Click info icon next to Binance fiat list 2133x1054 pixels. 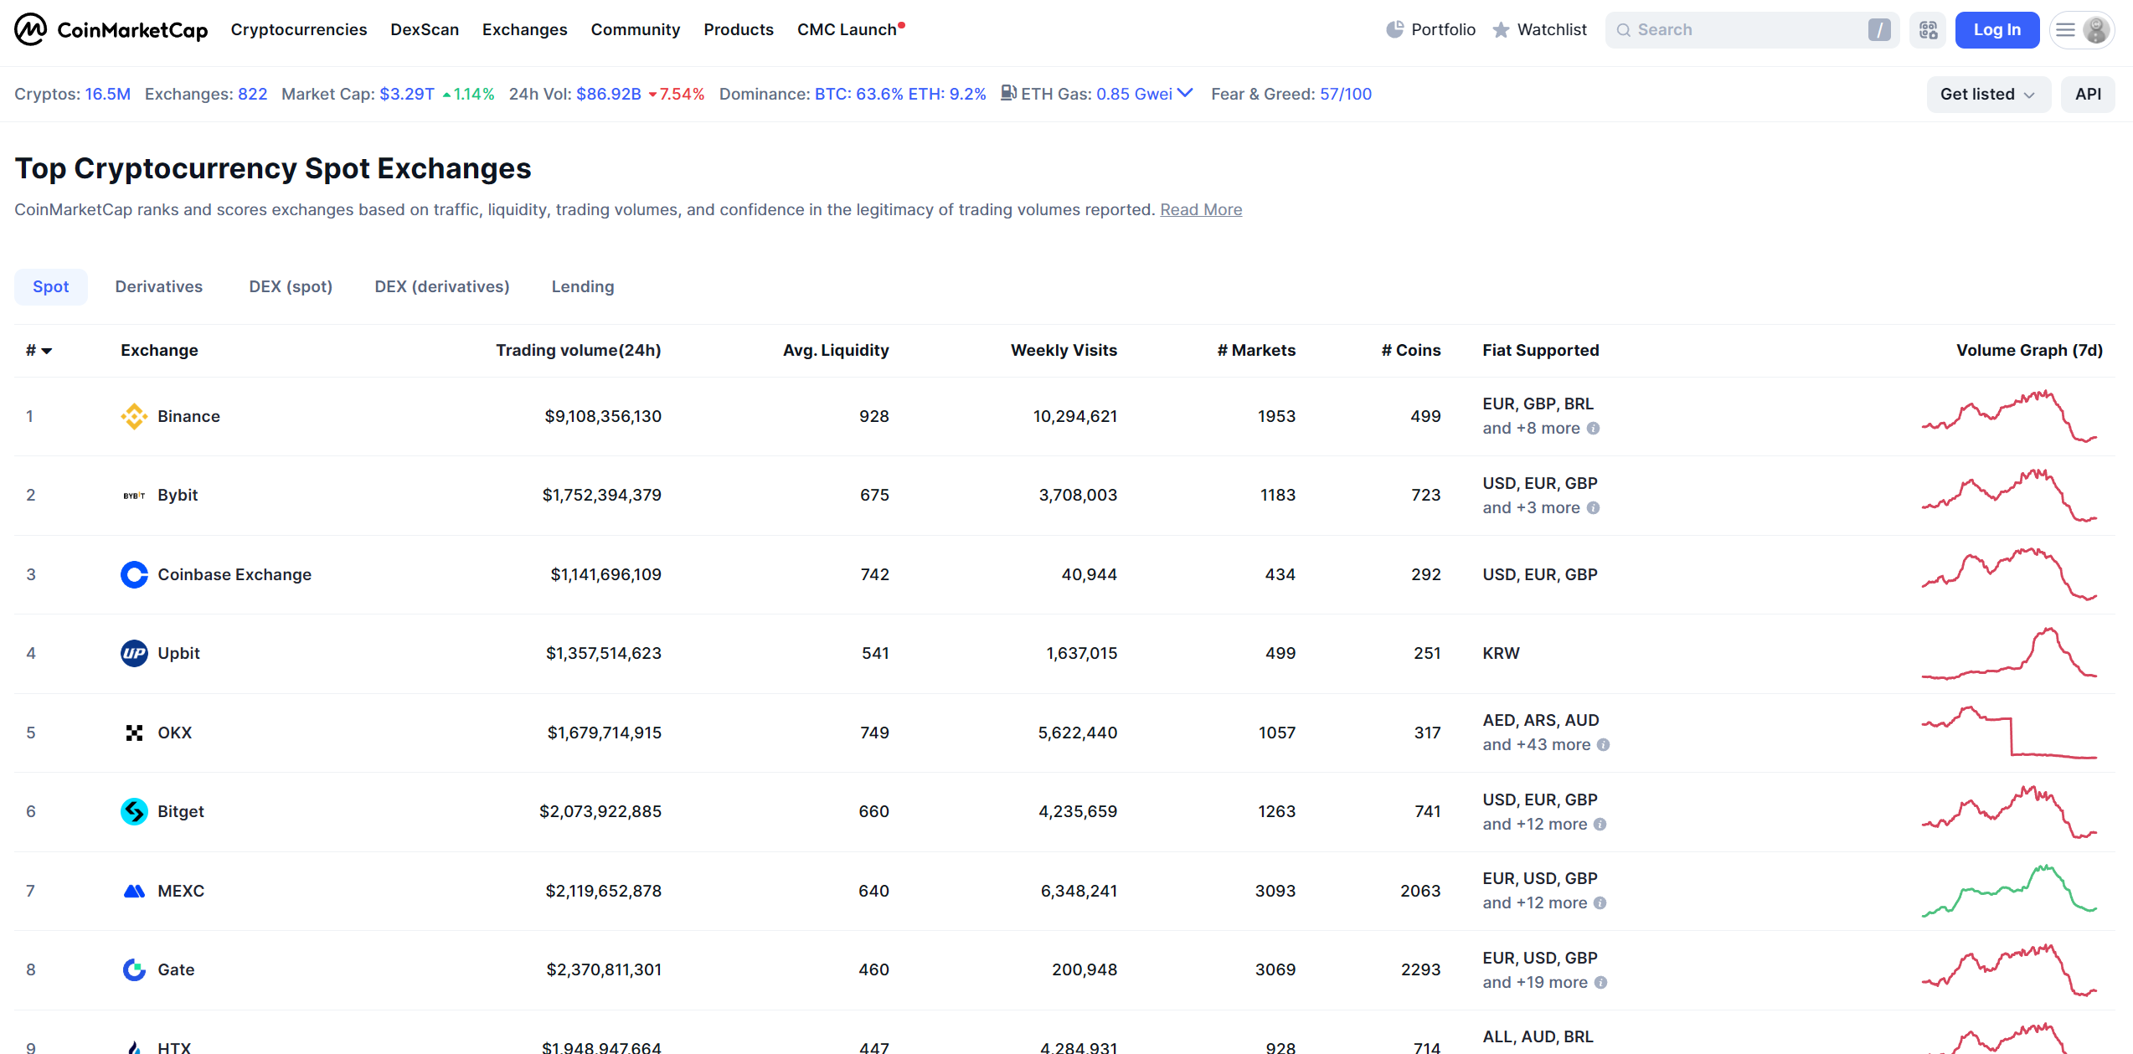(1594, 429)
